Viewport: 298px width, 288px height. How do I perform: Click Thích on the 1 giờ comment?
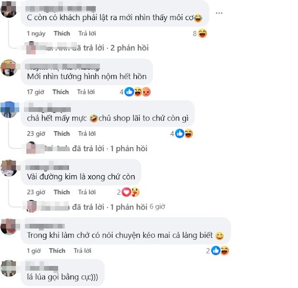point(57,251)
